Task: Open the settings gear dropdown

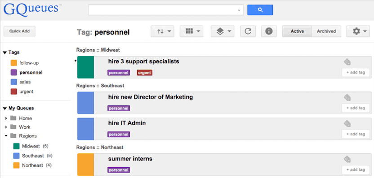Action: pos(358,31)
